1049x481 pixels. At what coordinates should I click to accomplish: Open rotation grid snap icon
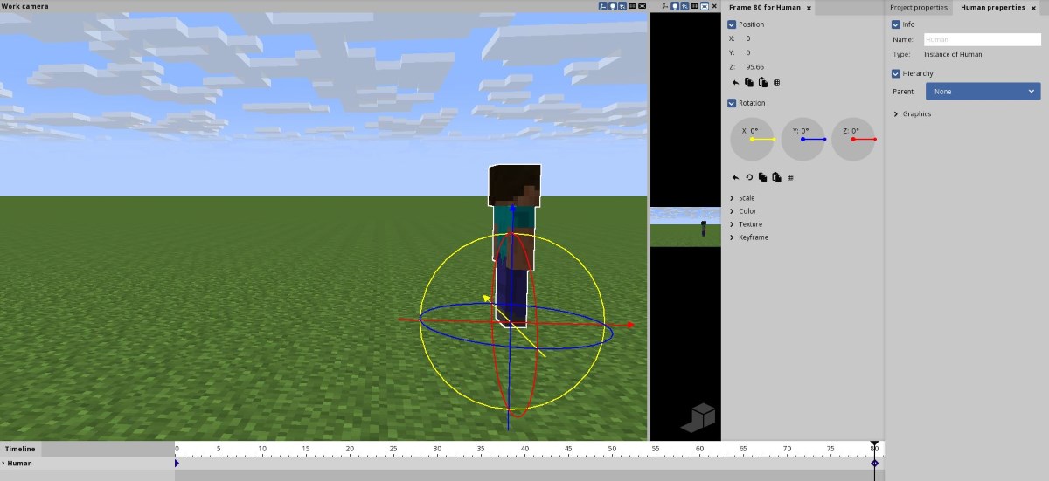pyautogui.click(x=790, y=177)
